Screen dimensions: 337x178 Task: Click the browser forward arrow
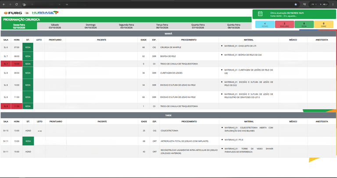pos(10,4)
